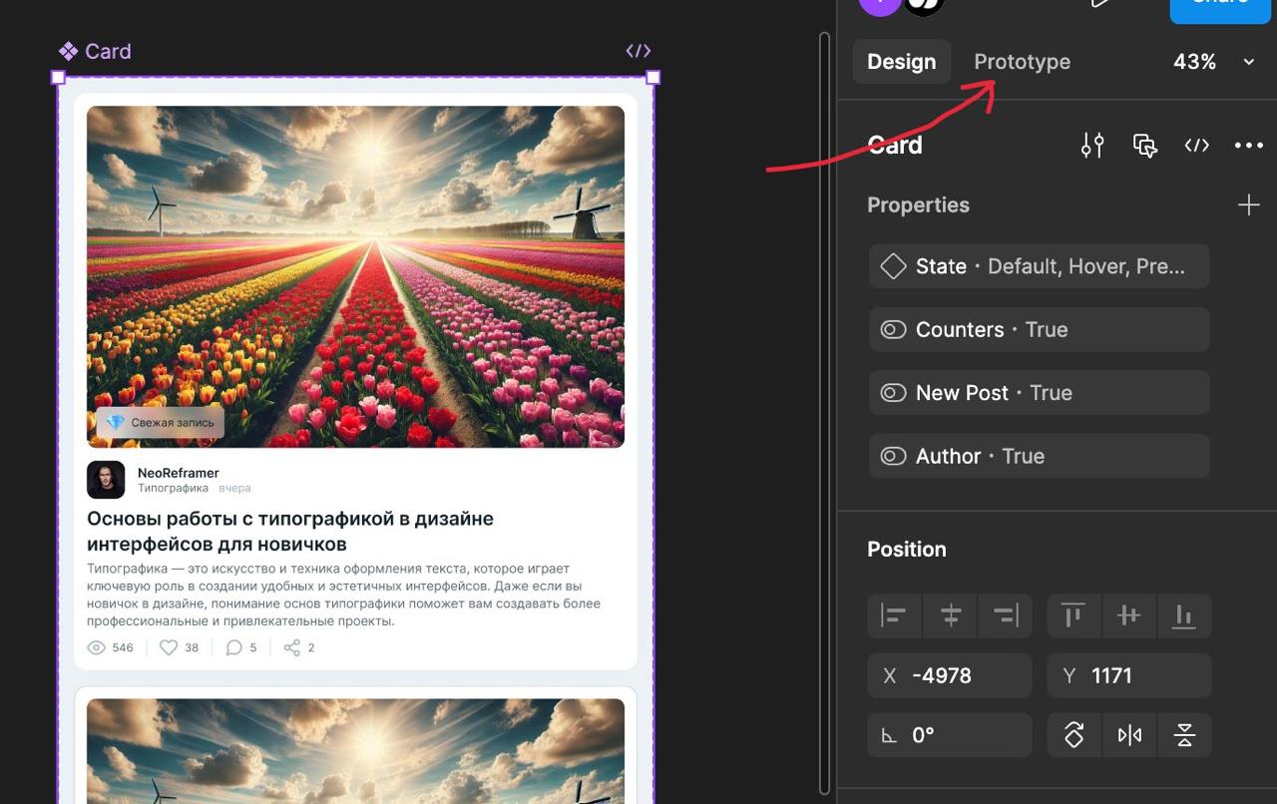Flip the selection vertically
Screen dimensions: 1277x804
click(x=1184, y=735)
